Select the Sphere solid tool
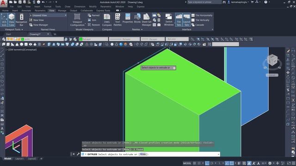Image resolution: width=296 pixels, height=166 pixels. (22, 44)
